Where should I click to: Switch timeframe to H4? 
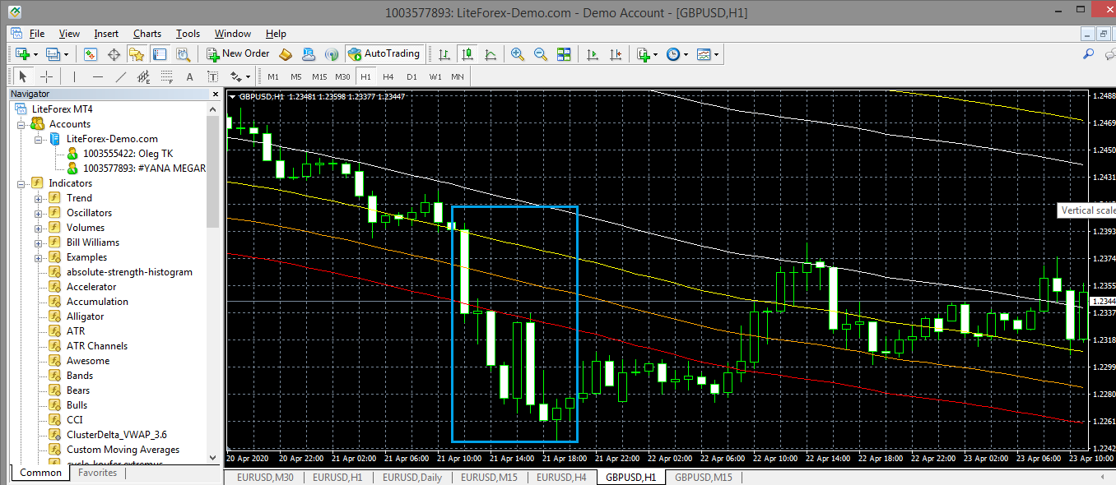[x=388, y=76]
